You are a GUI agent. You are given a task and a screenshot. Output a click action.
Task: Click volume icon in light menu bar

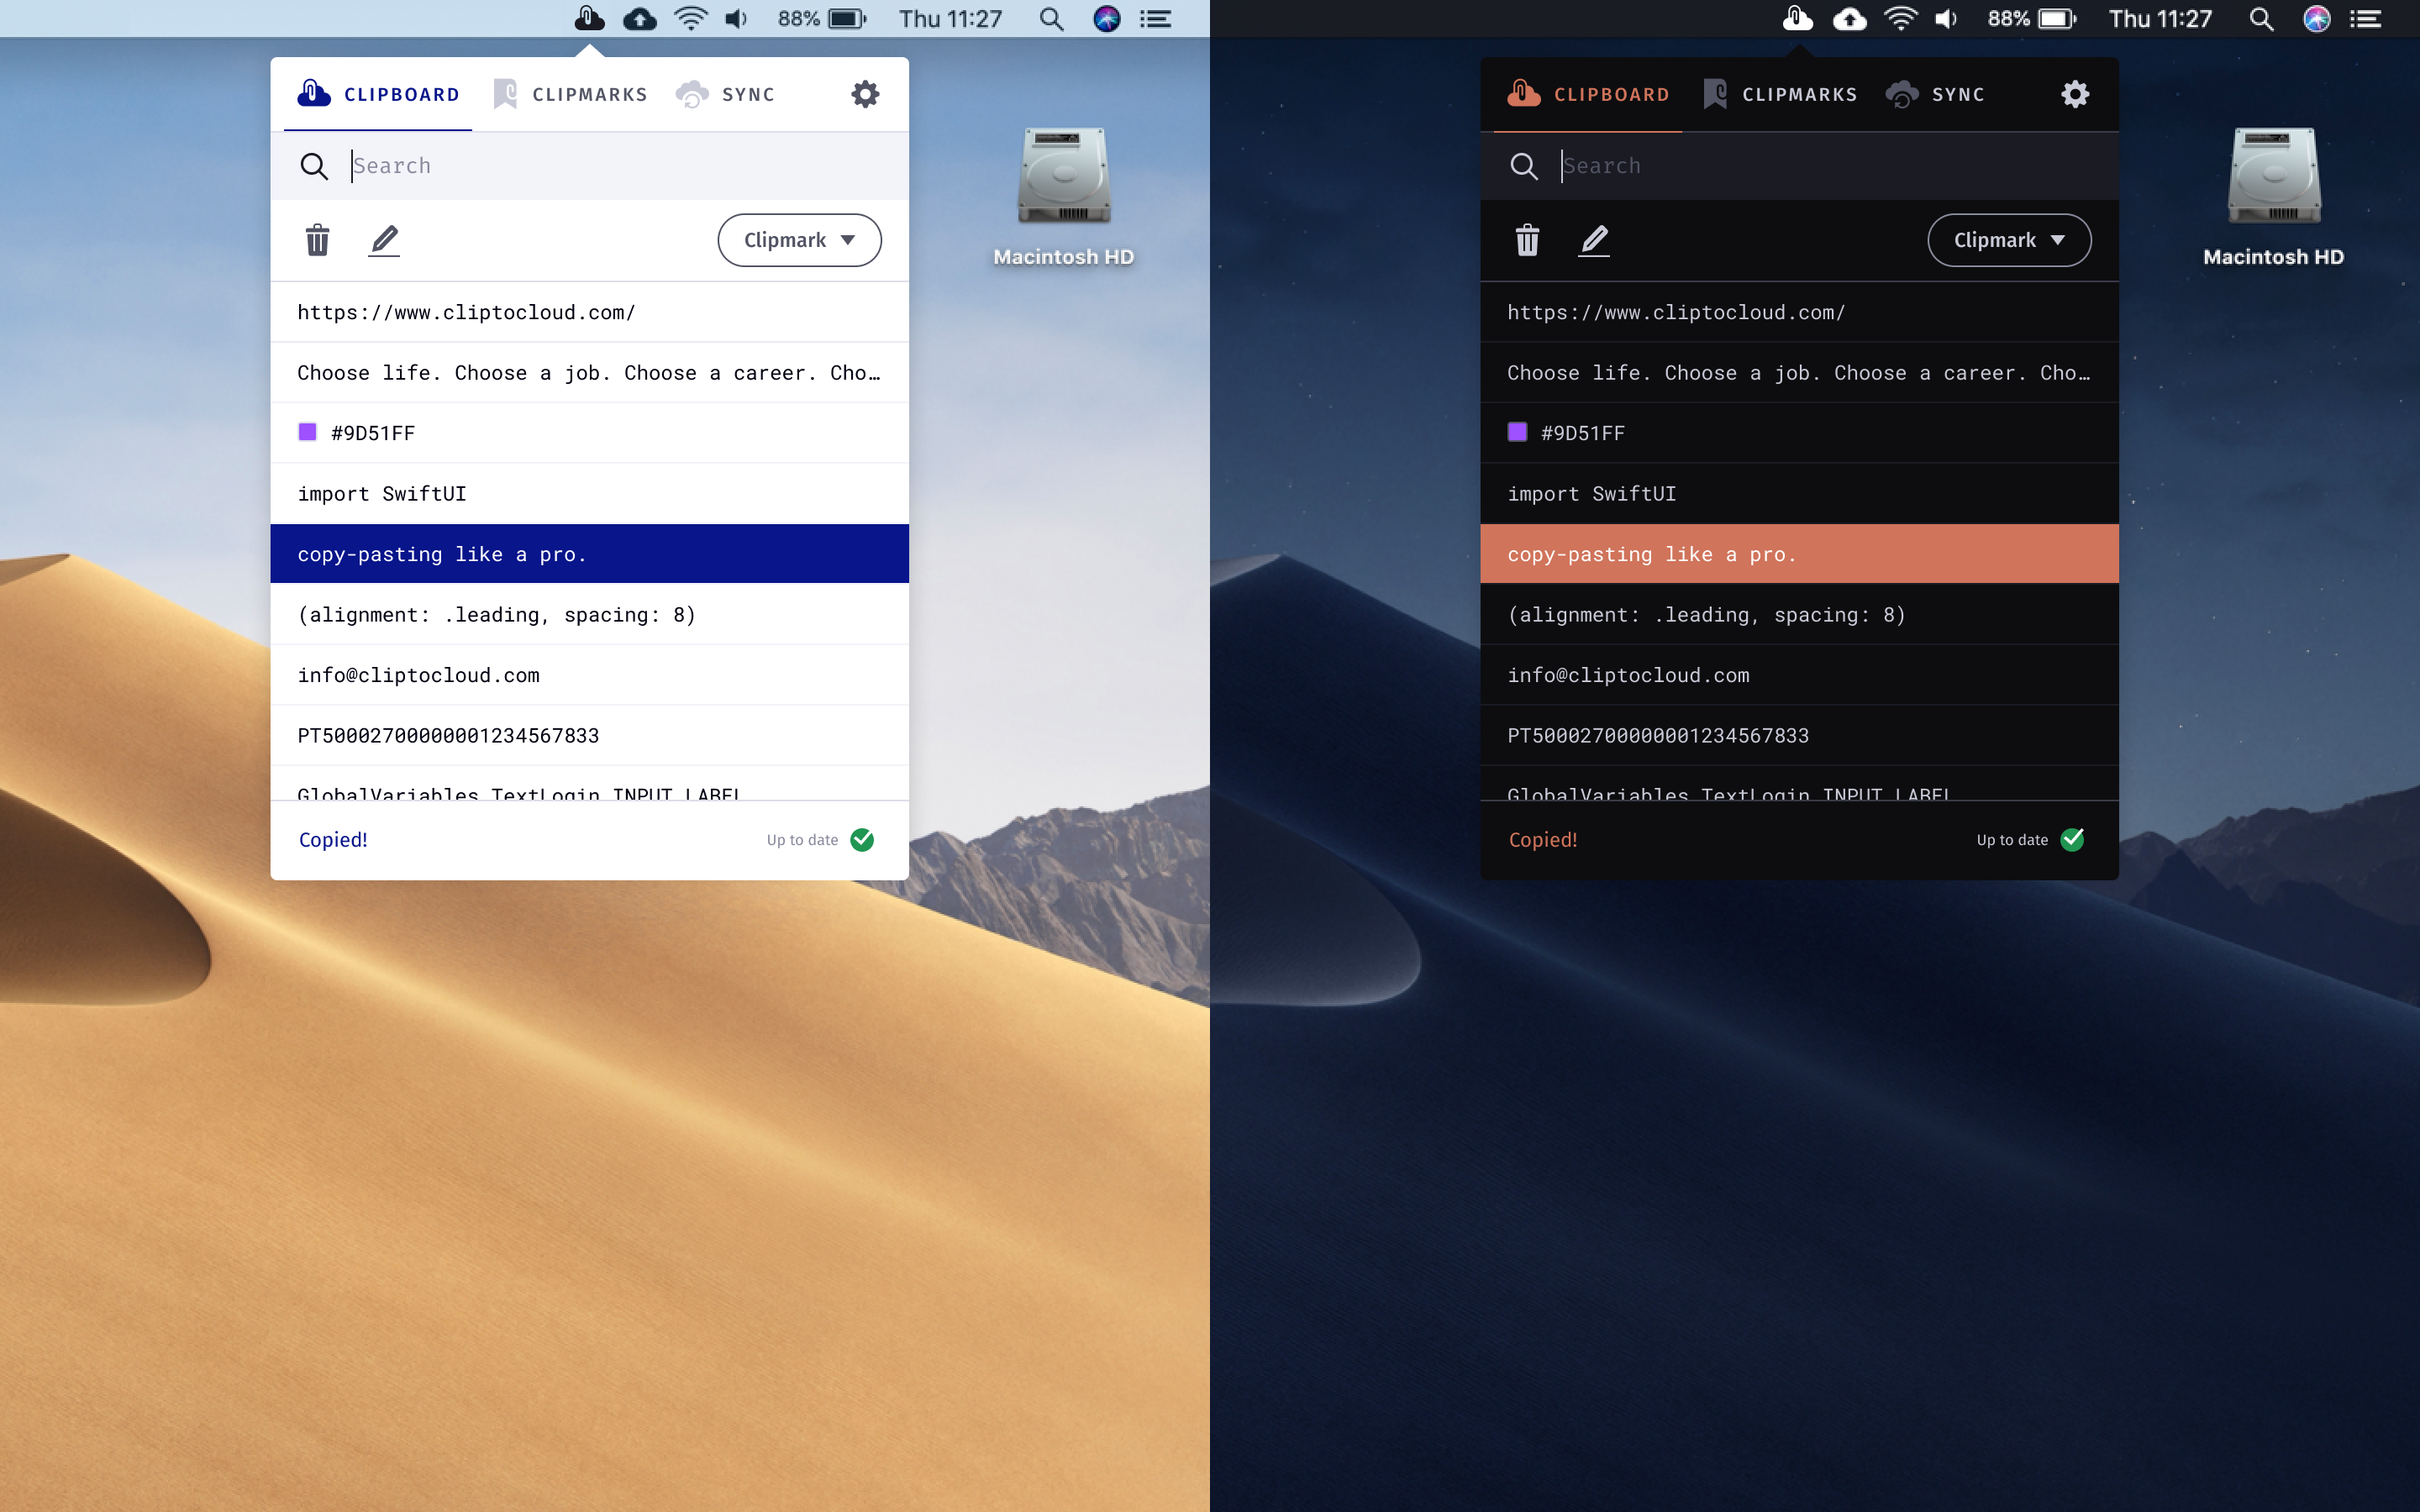pos(737,19)
